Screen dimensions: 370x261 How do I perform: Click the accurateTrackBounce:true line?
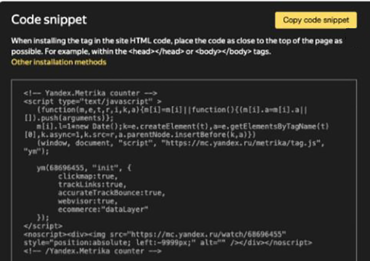112,193
